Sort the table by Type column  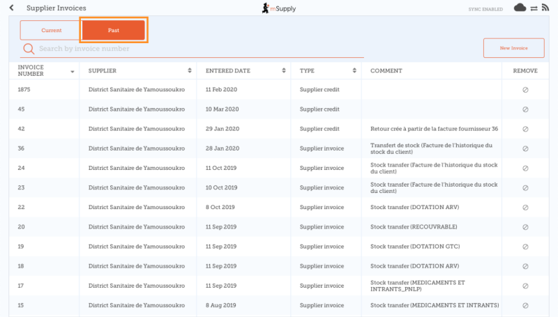[354, 71]
